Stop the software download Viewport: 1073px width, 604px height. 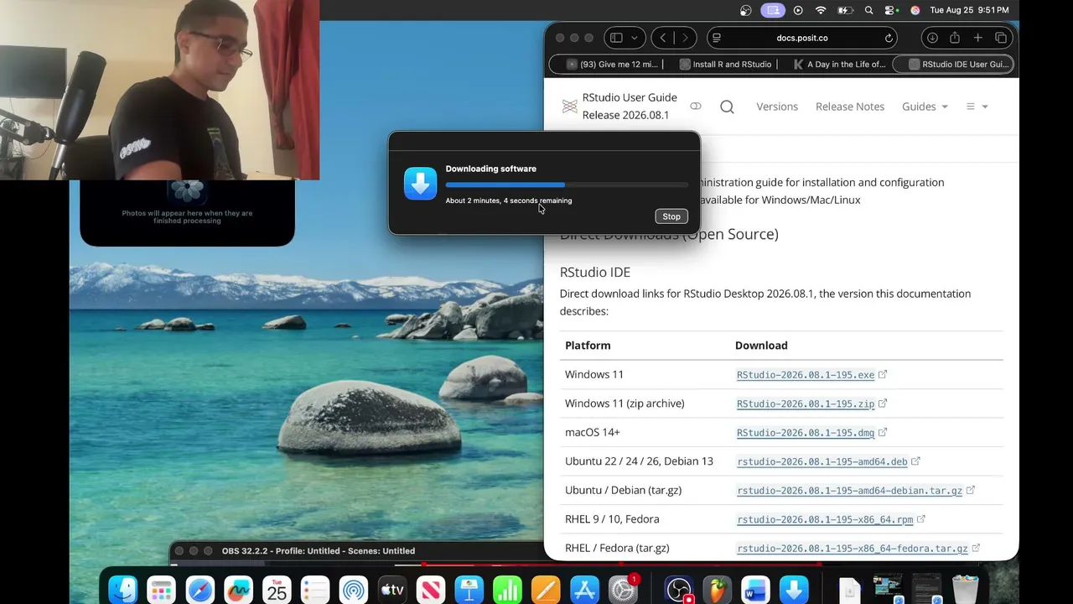click(671, 216)
